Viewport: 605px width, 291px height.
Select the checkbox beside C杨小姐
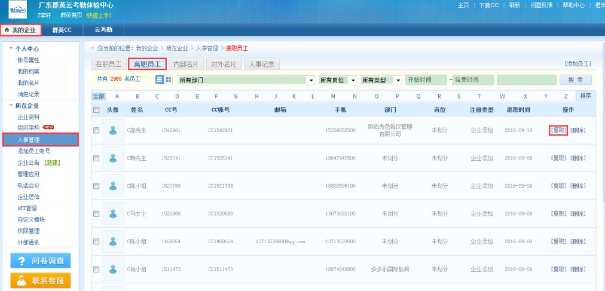96,269
